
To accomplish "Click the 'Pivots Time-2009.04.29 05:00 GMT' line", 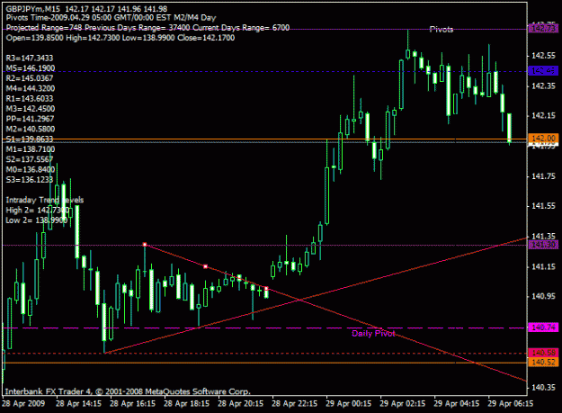I will [111, 18].
